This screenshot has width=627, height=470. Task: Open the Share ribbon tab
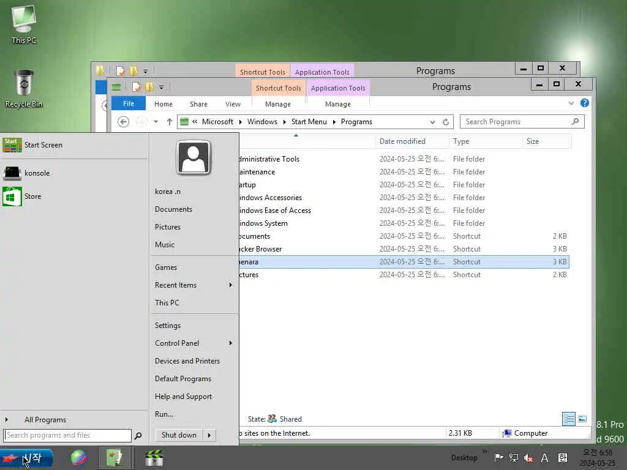(x=198, y=104)
